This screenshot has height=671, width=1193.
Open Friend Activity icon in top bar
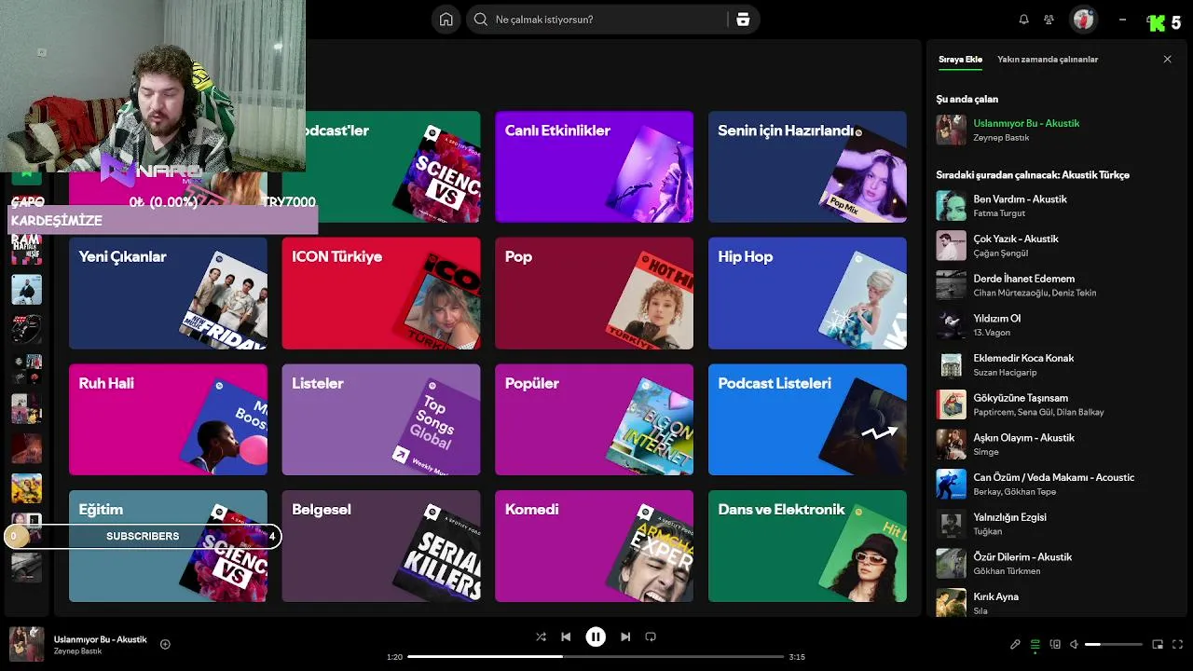pos(1049,20)
